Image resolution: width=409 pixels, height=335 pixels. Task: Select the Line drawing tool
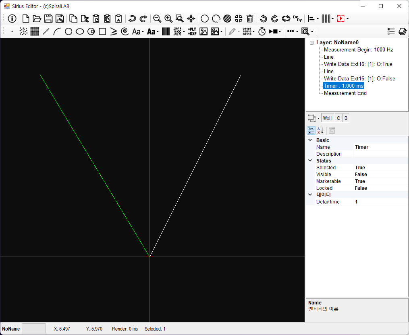[x=46, y=31]
